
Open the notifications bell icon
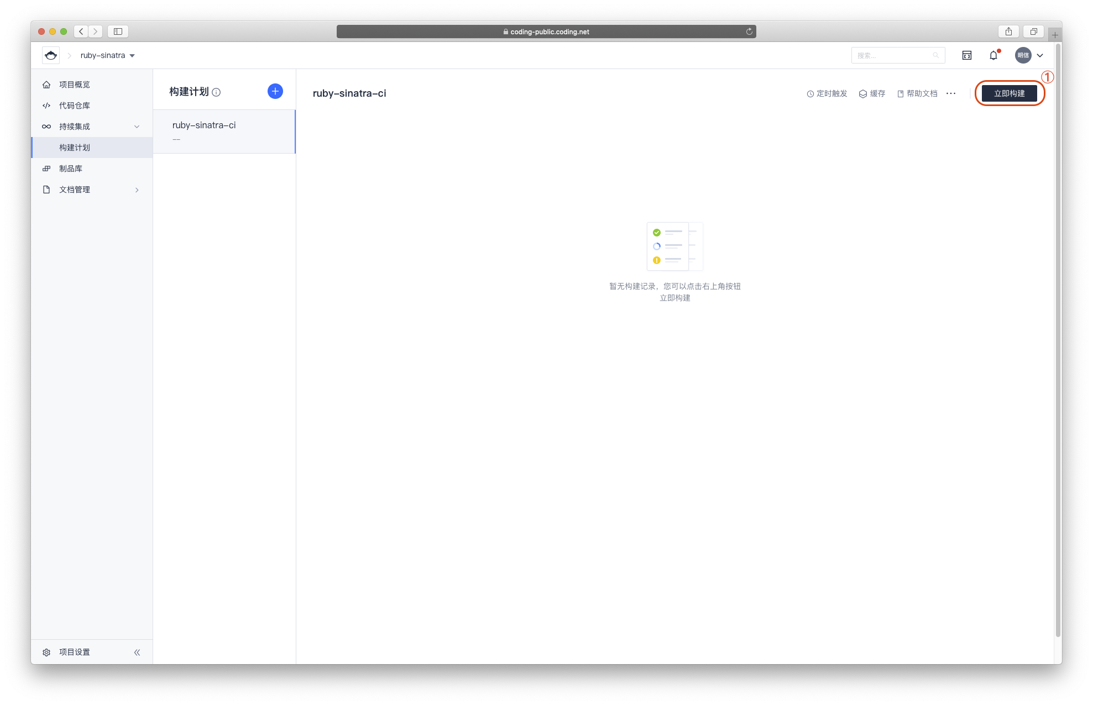pyautogui.click(x=993, y=55)
